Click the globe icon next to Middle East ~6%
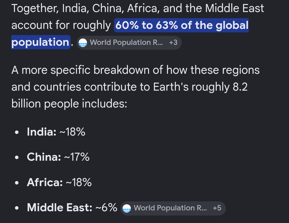This screenshot has width=289, height=223. point(127,208)
